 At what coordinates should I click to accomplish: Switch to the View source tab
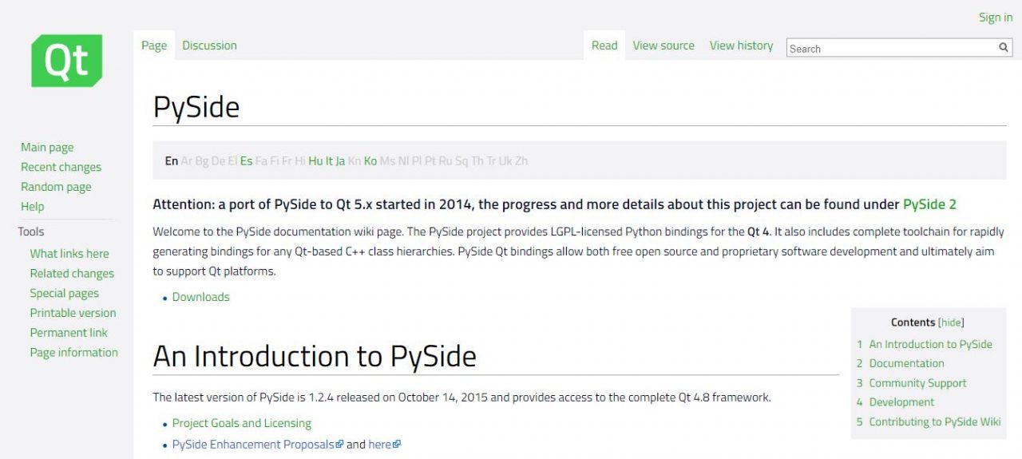click(664, 46)
